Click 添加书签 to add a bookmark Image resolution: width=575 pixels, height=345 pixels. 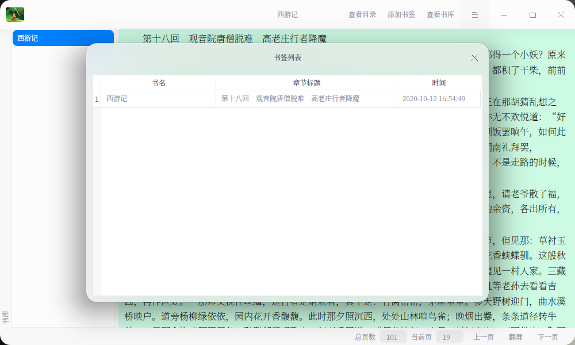401,15
